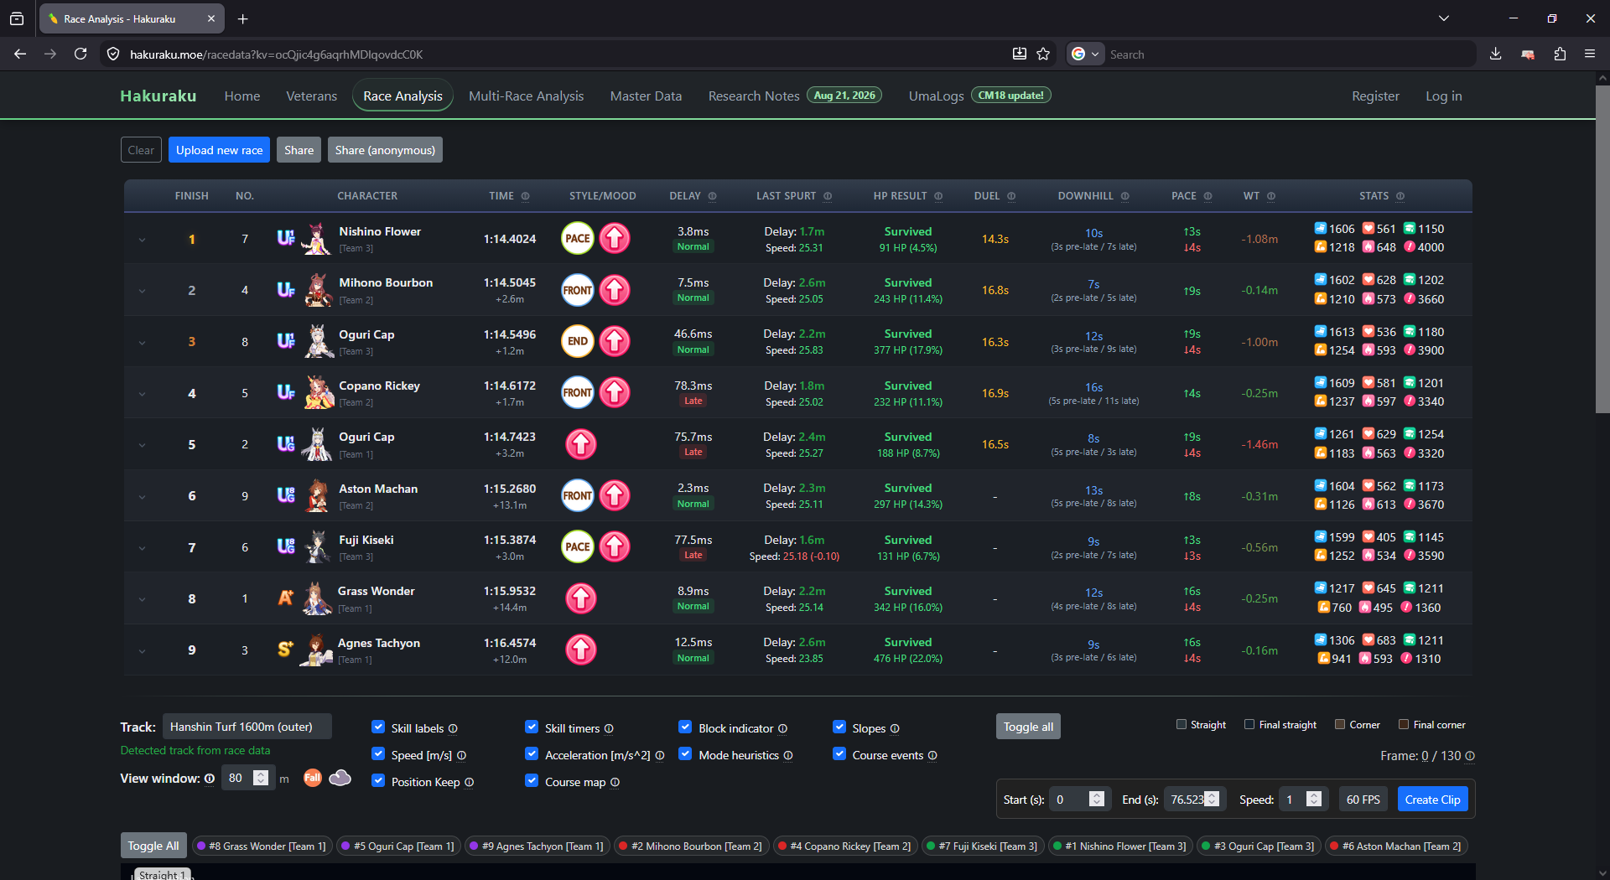Expand Aston Machan row details

click(x=142, y=496)
